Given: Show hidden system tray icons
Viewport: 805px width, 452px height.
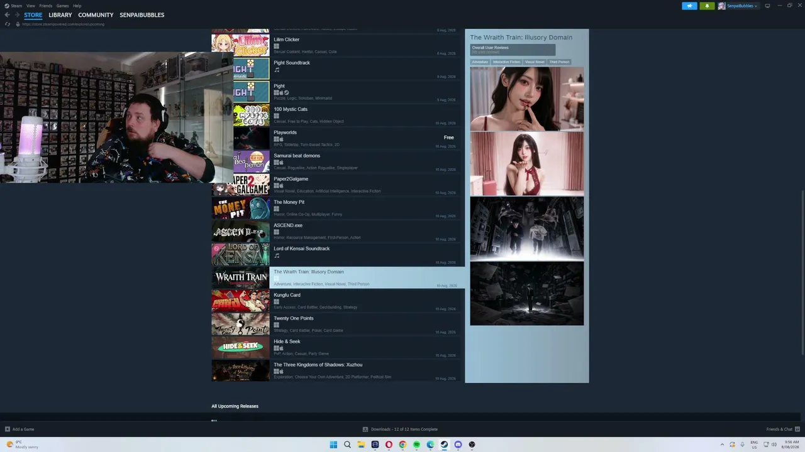Looking at the screenshot, I should [722, 444].
